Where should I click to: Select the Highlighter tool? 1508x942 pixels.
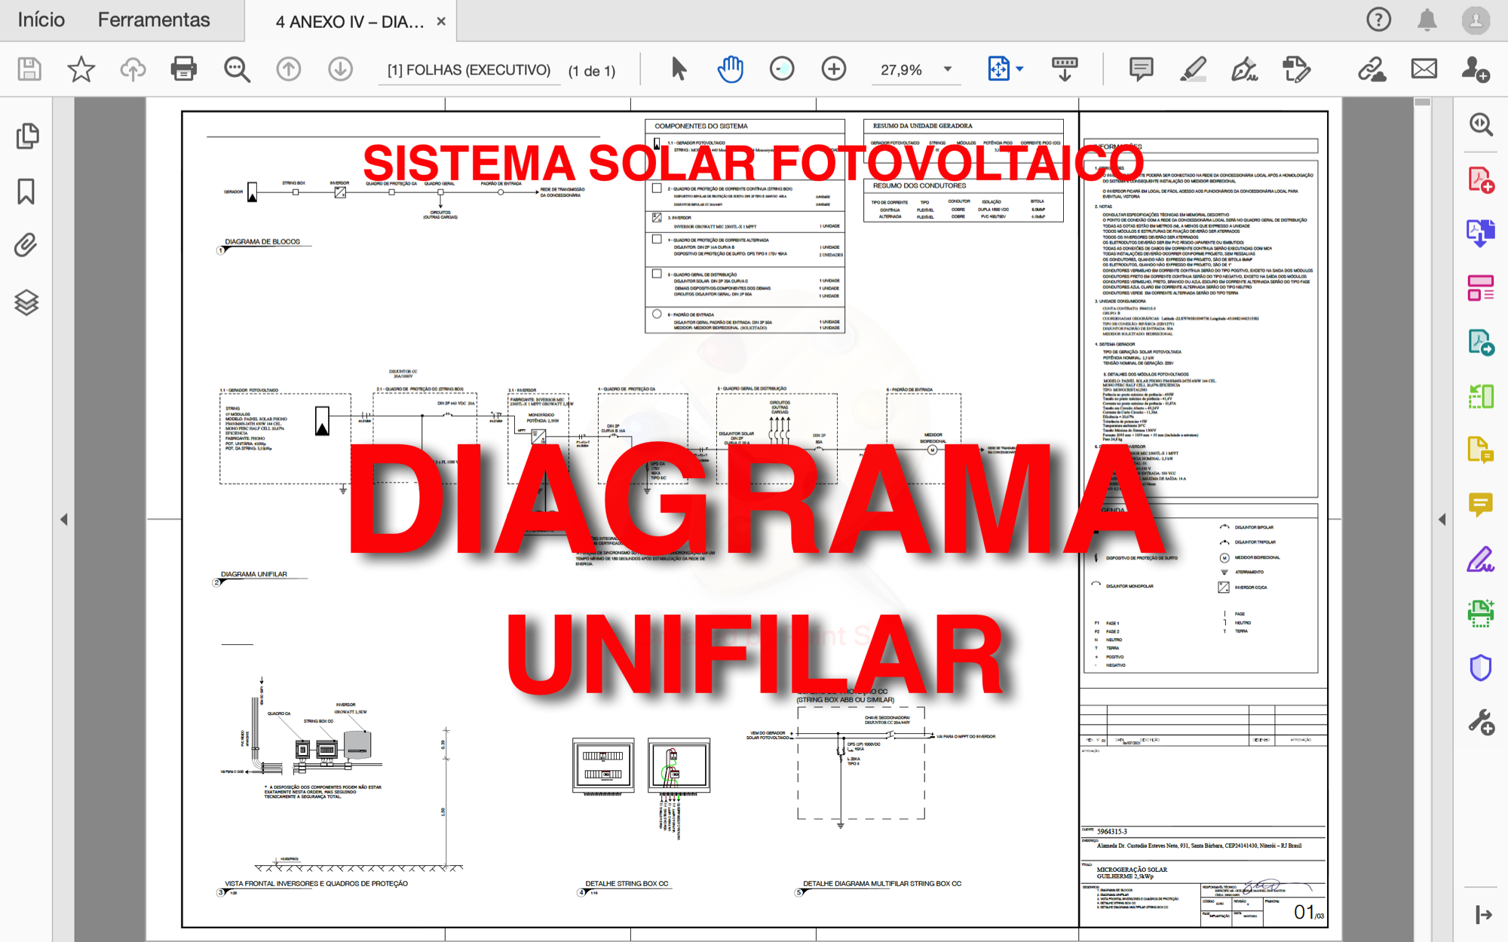click(1193, 69)
